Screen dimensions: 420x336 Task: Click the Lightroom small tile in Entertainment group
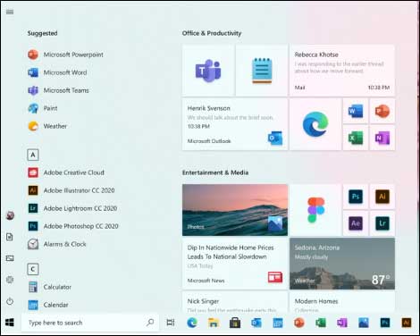tap(382, 223)
